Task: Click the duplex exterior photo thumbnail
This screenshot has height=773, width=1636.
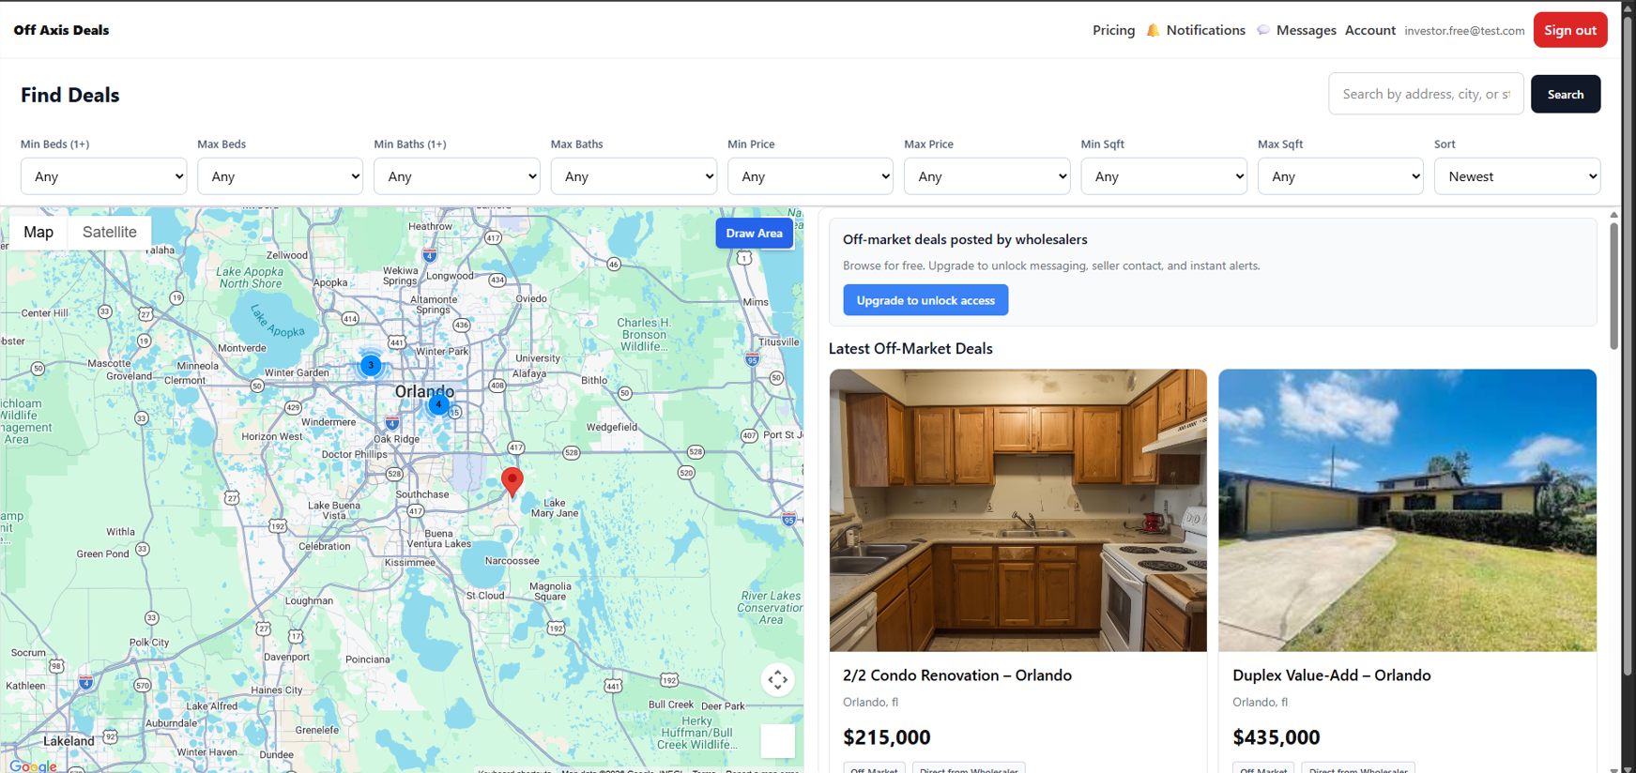Action: click(x=1407, y=510)
